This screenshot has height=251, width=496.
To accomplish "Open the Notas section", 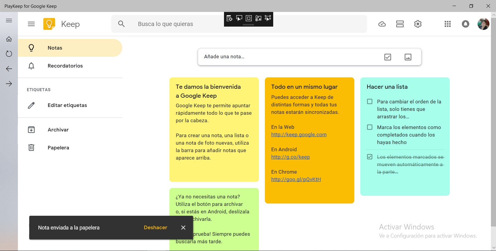I will tap(70, 48).
